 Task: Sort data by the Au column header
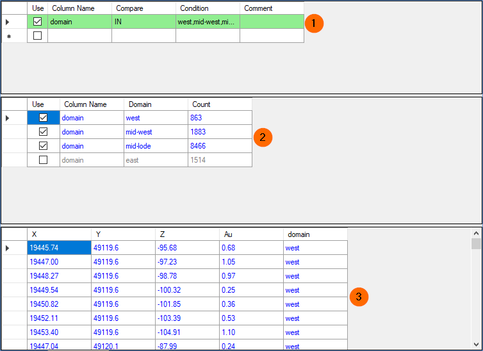(251, 234)
